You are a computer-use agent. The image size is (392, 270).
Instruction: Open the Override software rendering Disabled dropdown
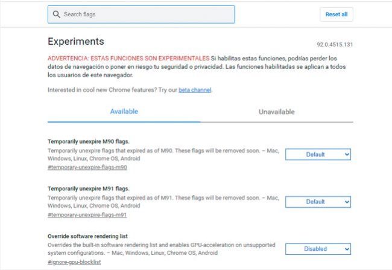(x=318, y=249)
